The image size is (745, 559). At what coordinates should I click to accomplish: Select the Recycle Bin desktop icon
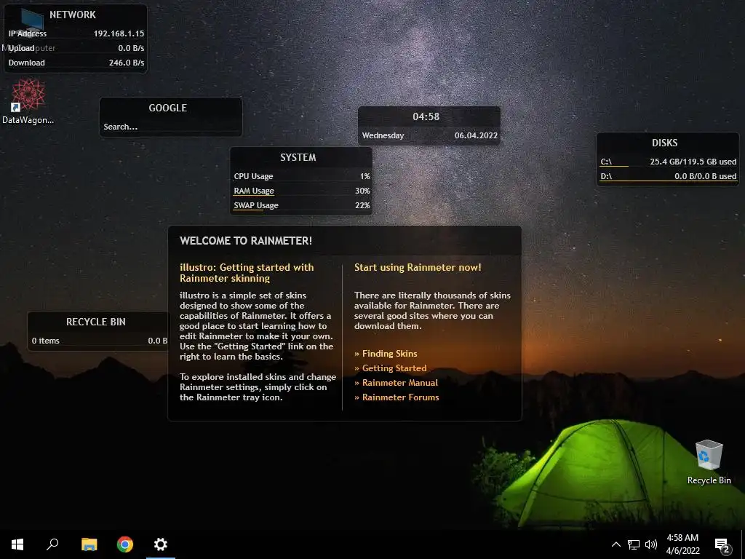(709, 462)
